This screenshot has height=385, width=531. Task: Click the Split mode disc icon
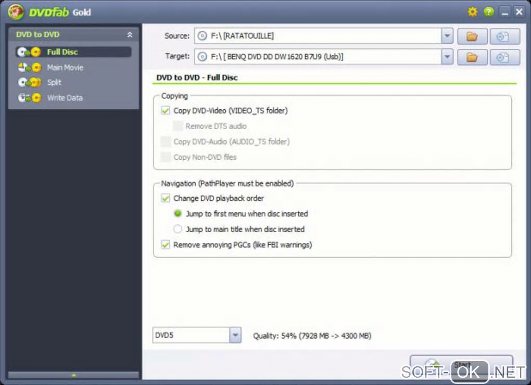coord(29,82)
